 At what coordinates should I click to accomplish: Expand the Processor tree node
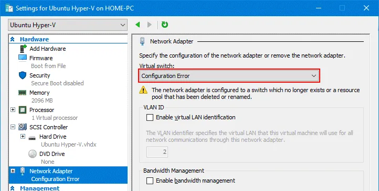click(x=13, y=110)
